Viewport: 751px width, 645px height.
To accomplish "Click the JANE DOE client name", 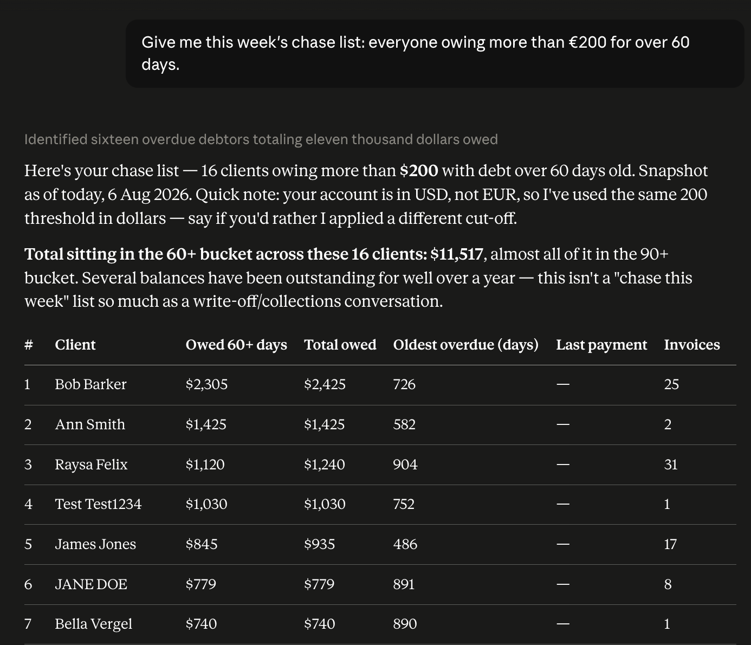I will [x=91, y=584].
